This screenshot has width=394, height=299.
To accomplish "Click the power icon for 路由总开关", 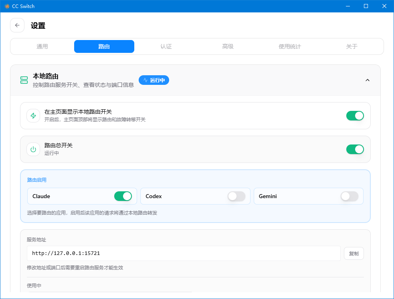I will (33, 149).
